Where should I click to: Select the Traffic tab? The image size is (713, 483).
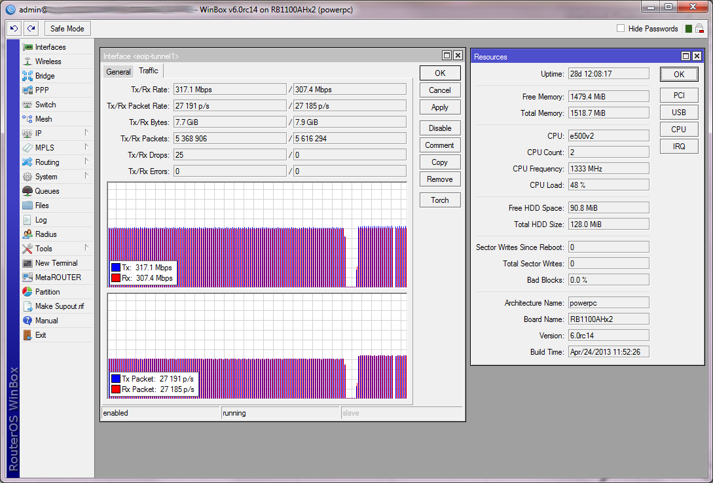[149, 71]
